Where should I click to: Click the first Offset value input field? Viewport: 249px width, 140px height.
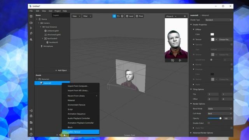213,99
